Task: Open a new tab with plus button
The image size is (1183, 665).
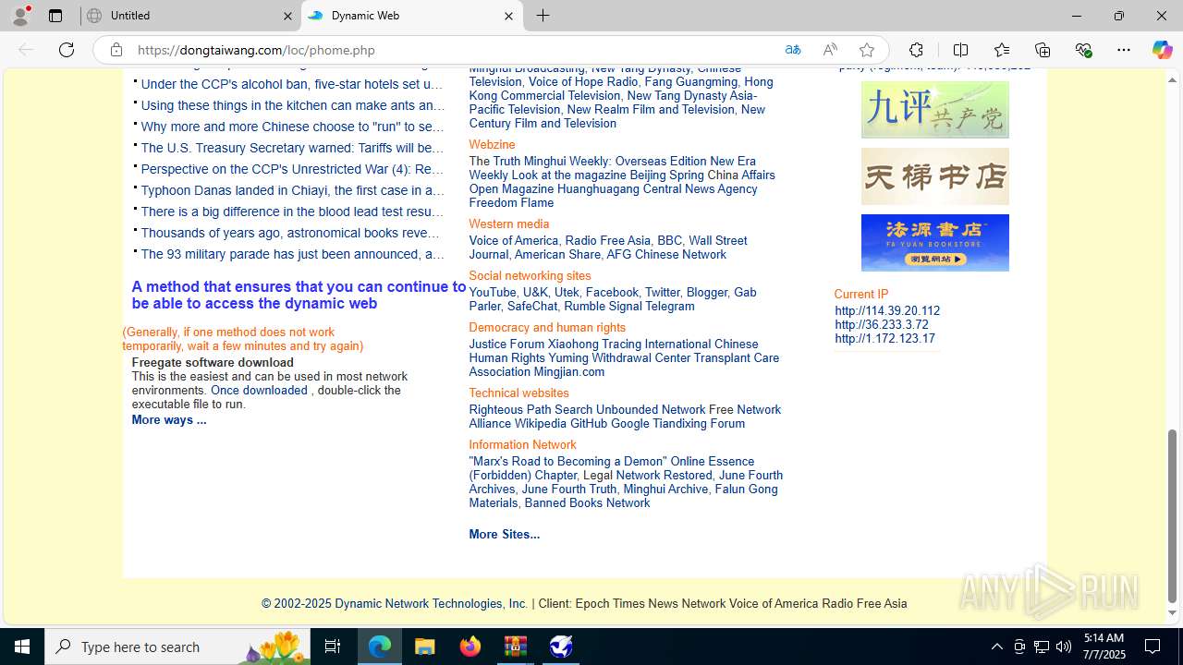Action: [x=543, y=16]
